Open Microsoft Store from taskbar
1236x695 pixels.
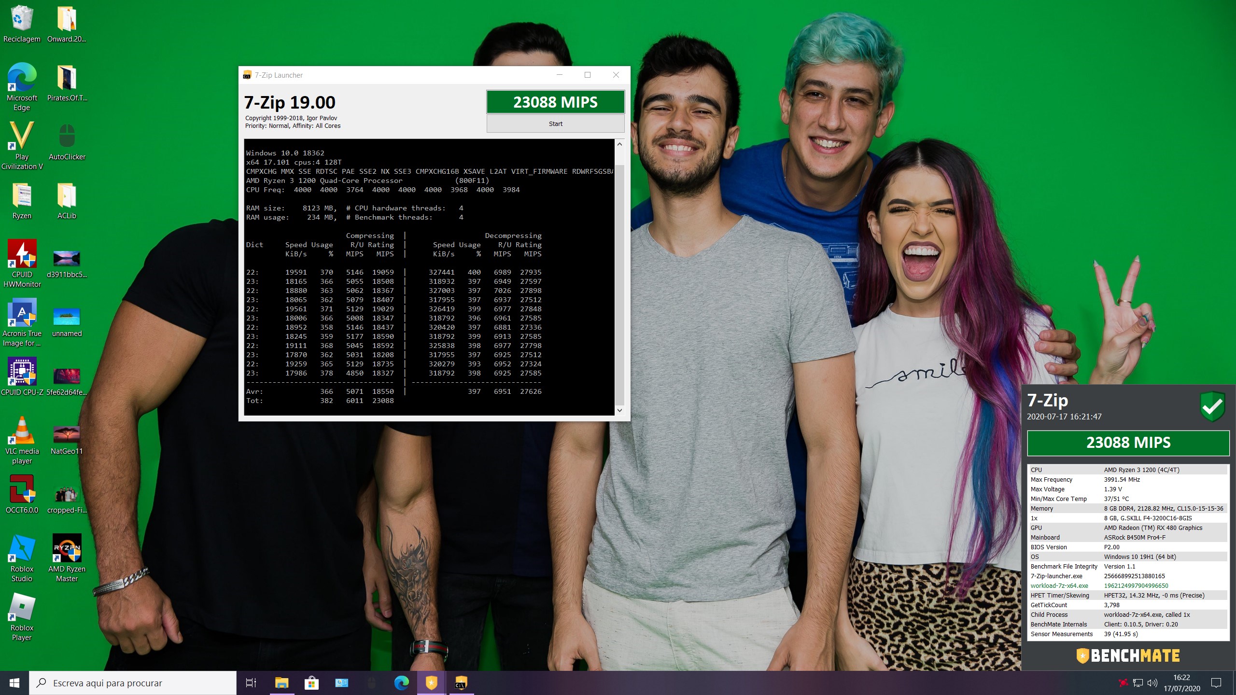pyautogui.click(x=311, y=683)
